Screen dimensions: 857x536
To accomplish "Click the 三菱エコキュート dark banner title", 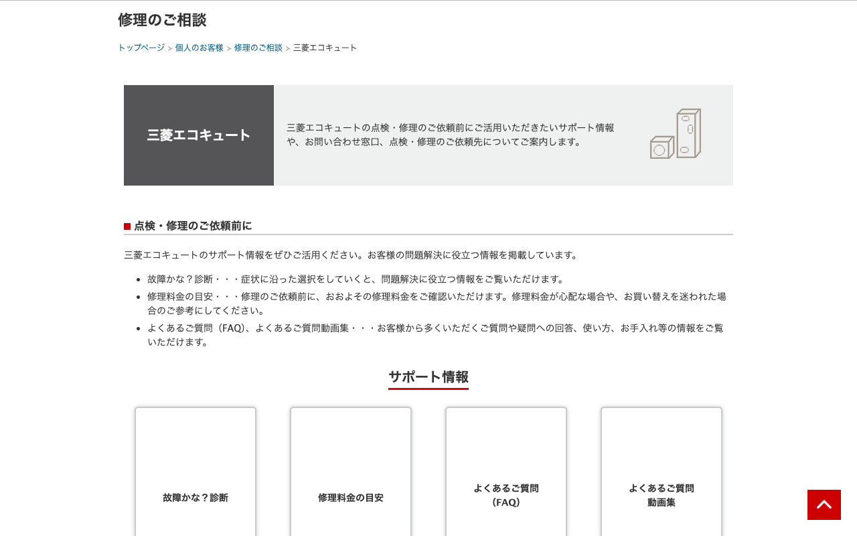I will pos(199,135).
